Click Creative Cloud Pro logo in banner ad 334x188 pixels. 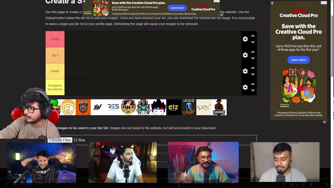(203, 8)
